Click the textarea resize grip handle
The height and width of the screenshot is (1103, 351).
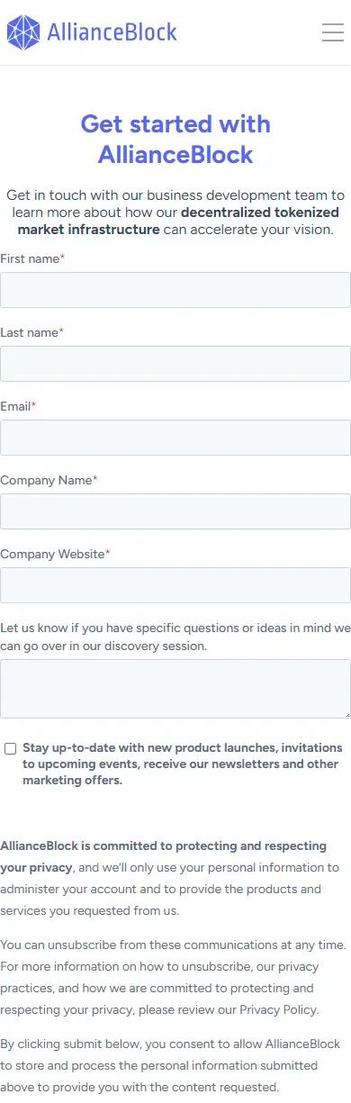[x=346, y=713]
